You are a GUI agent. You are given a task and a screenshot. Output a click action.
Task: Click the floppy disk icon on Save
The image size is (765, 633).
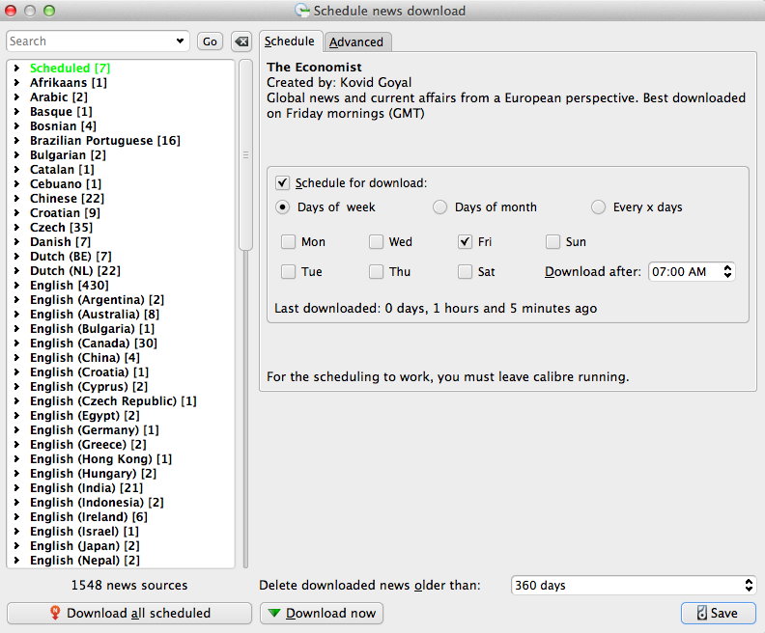point(701,613)
